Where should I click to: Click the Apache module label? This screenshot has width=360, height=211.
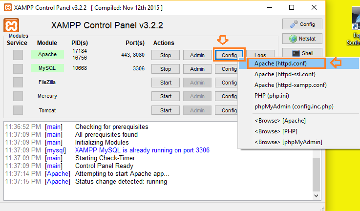pyautogui.click(x=47, y=54)
